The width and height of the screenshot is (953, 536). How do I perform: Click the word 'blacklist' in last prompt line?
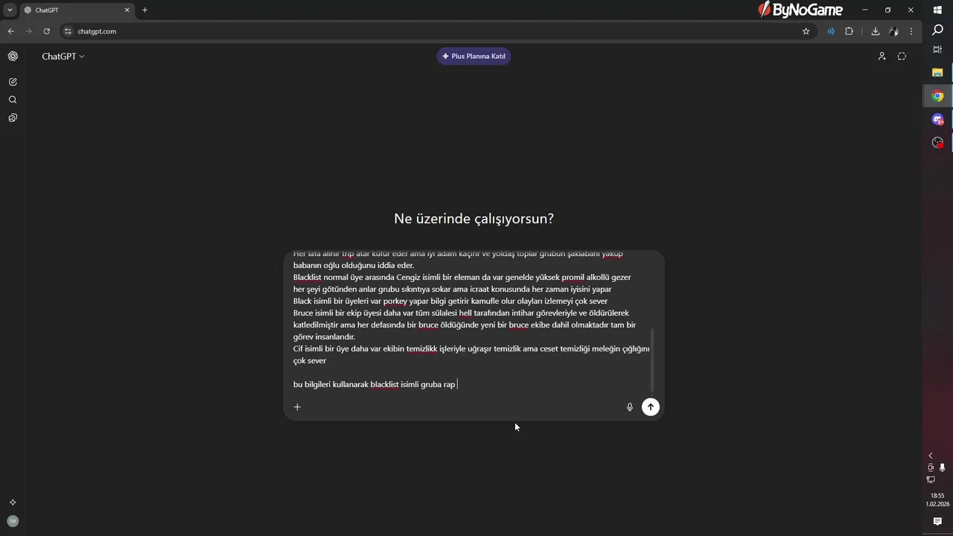pos(385,385)
